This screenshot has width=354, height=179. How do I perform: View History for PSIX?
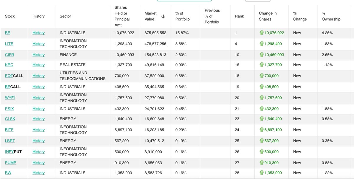(x=39, y=109)
